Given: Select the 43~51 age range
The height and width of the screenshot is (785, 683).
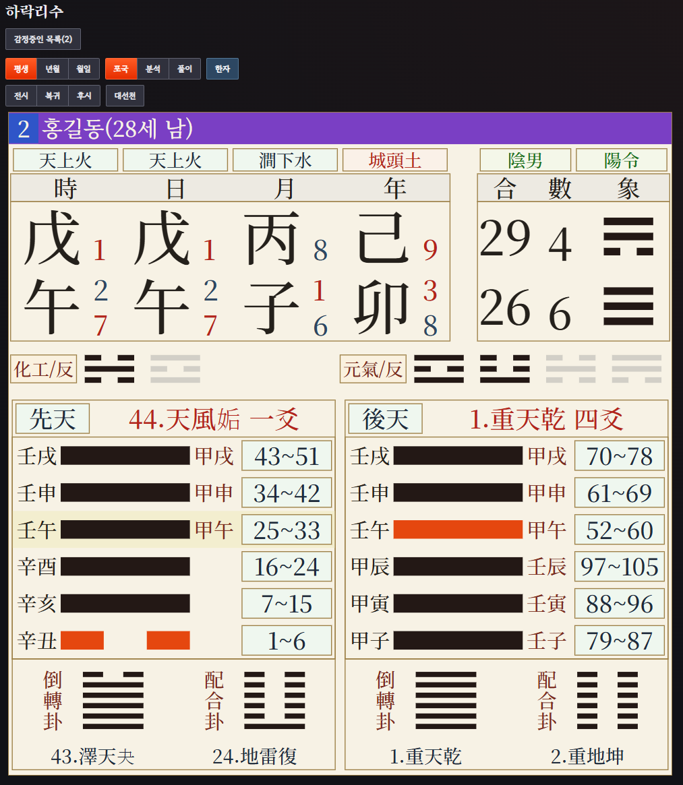Looking at the screenshot, I should coord(287,456).
